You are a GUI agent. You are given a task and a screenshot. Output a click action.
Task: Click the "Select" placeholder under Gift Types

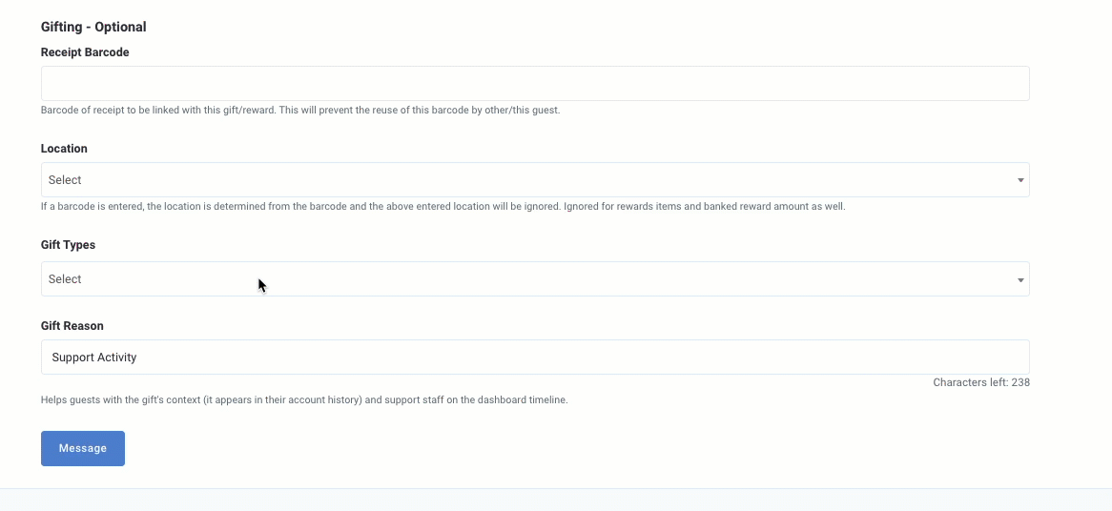65,279
